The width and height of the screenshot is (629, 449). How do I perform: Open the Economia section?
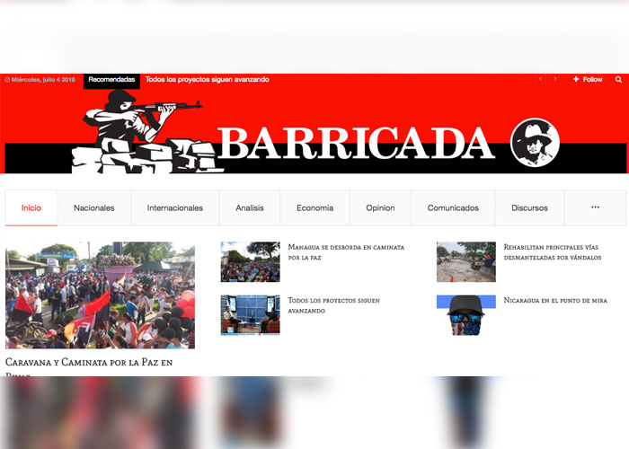coord(314,208)
